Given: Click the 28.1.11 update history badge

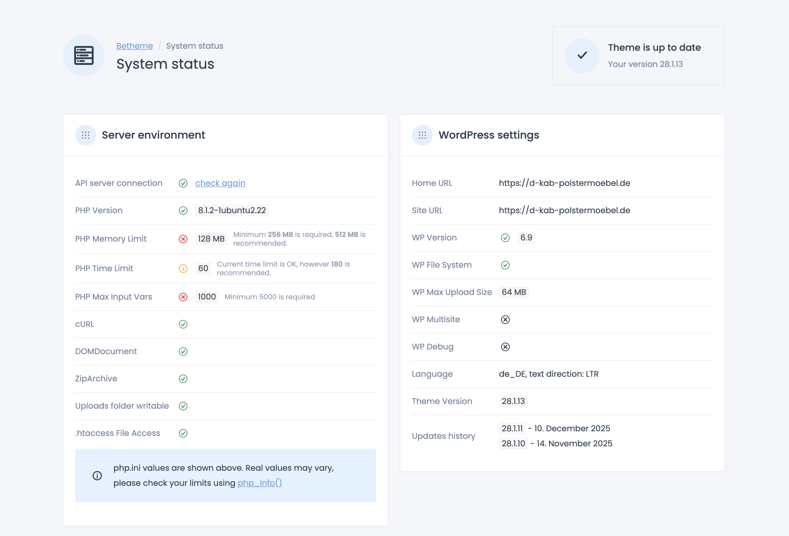Looking at the screenshot, I should pos(512,428).
